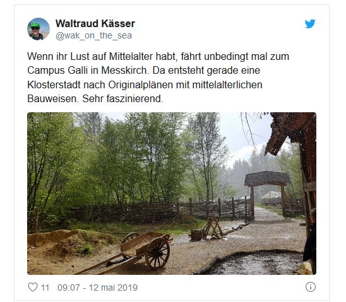Click the sand mound in the photo

(66, 242)
